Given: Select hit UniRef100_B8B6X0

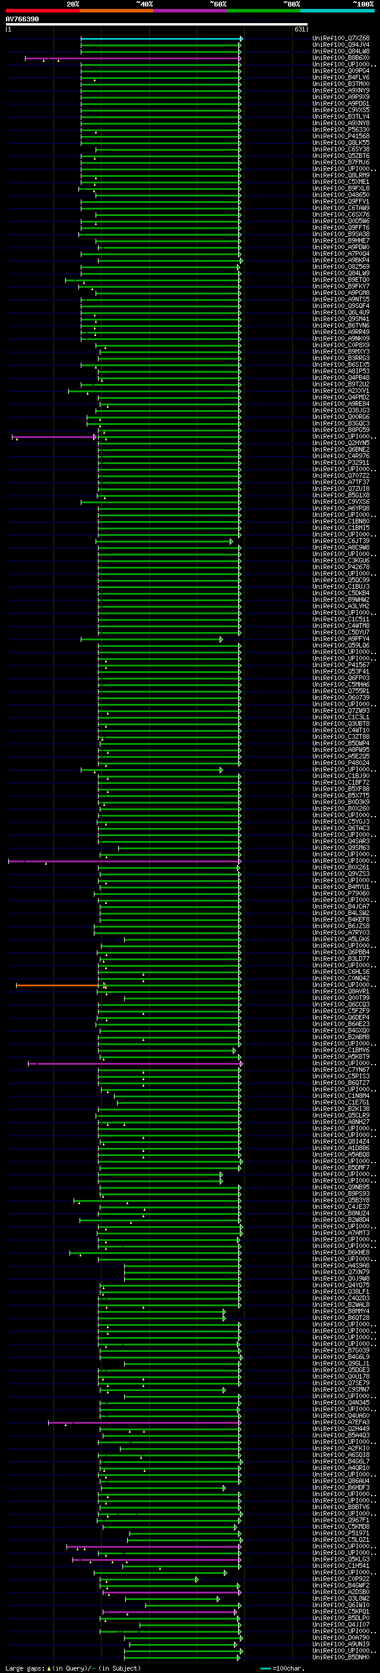Looking at the screenshot, I should 341,58.
